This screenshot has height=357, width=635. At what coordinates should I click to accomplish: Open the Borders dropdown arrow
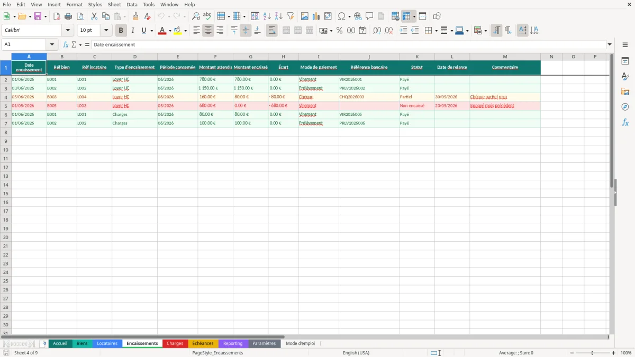click(436, 31)
